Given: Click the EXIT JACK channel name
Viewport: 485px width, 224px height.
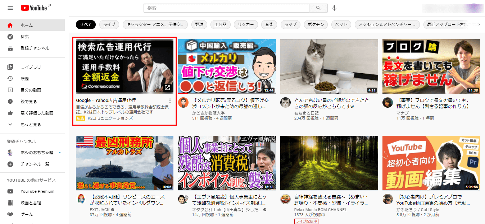Looking at the screenshot, I should (x=100, y=210).
